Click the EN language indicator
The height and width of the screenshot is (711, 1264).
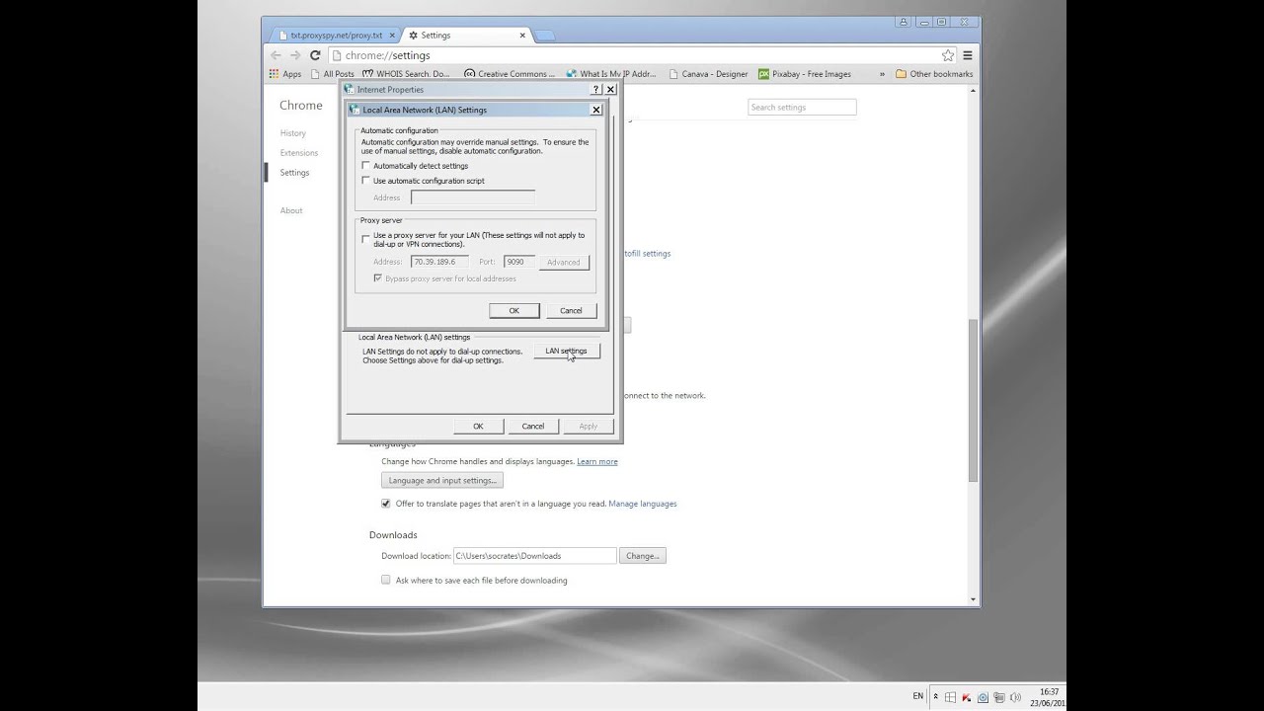918,696
